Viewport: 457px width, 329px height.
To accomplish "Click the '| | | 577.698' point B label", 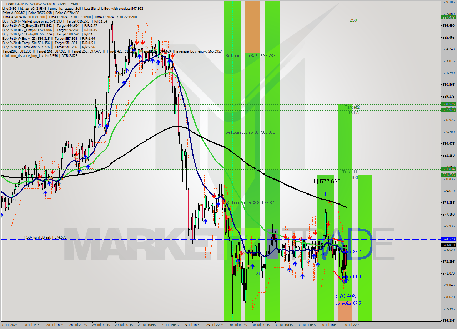I will coord(325,182).
